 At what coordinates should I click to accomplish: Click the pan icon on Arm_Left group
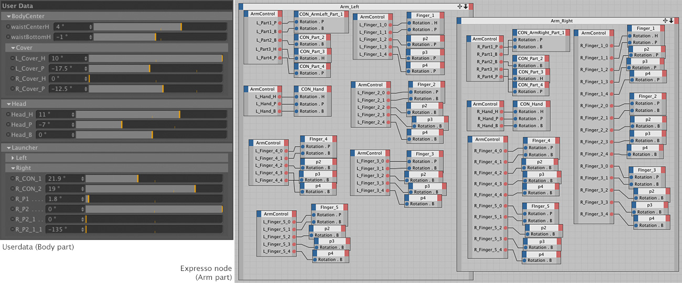pos(460,6)
